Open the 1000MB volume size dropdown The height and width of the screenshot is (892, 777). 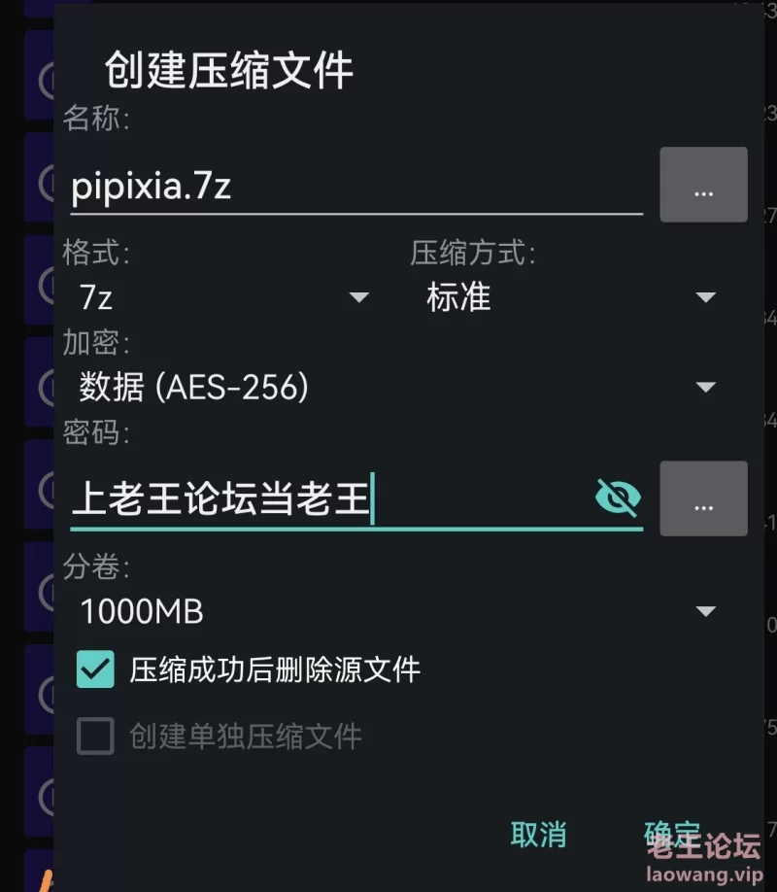click(397, 611)
